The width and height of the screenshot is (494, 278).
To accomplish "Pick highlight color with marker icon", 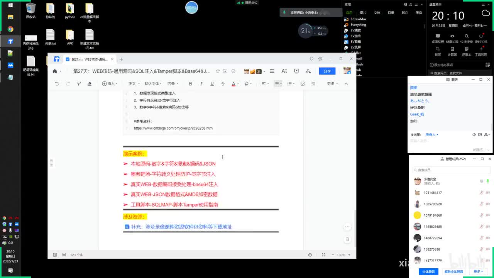I will click(x=246, y=83).
